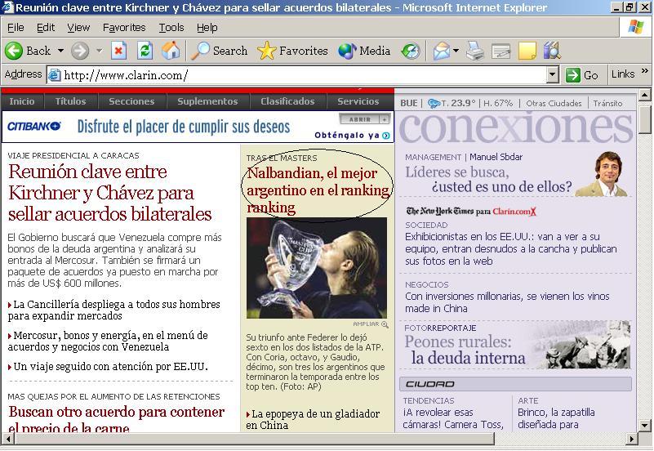Select the Servicios nav tab
Image resolution: width=654 pixels, height=451 pixels.
358,101
